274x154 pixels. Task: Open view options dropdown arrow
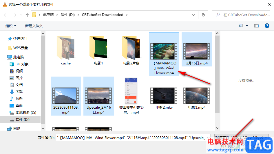tap(247, 26)
